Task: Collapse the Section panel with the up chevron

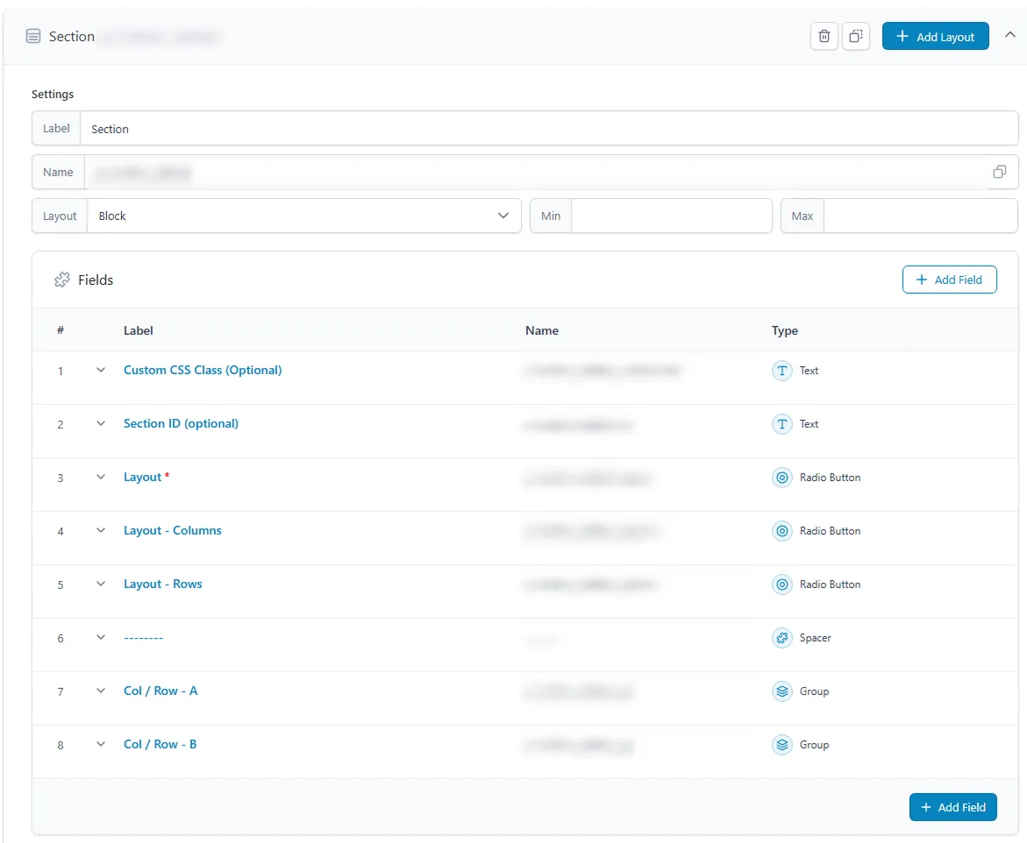Action: (1010, 35)
